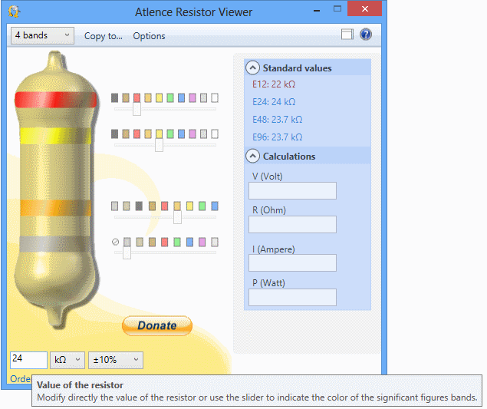Choose blue swatch in the second band row

coord(182,134)
